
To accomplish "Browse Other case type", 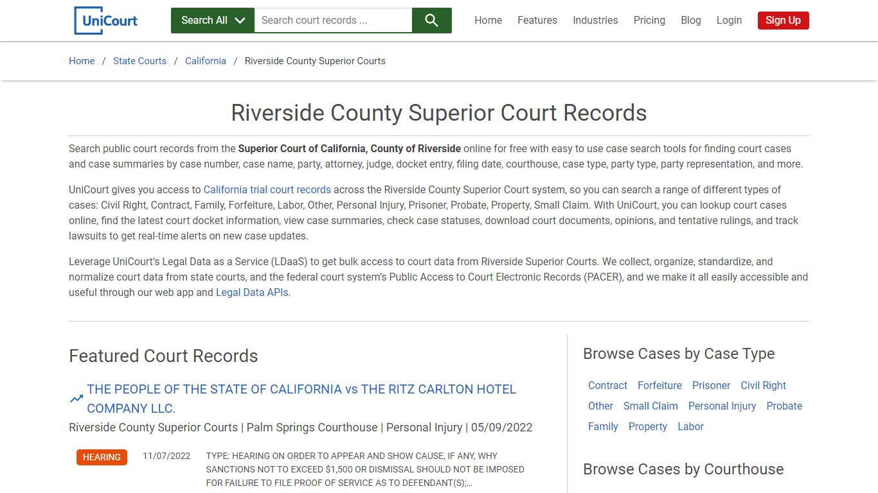I will coord(600,406).
